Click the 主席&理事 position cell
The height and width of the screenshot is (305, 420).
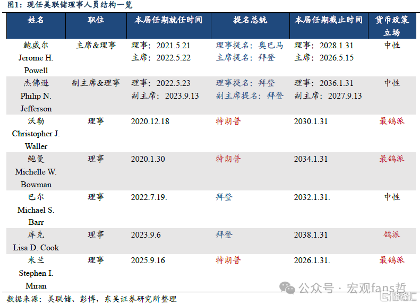(x=96, y=46)
